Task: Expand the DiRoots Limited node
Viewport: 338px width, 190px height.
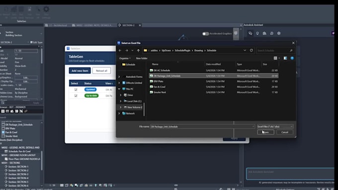Action: coord(119,83)
